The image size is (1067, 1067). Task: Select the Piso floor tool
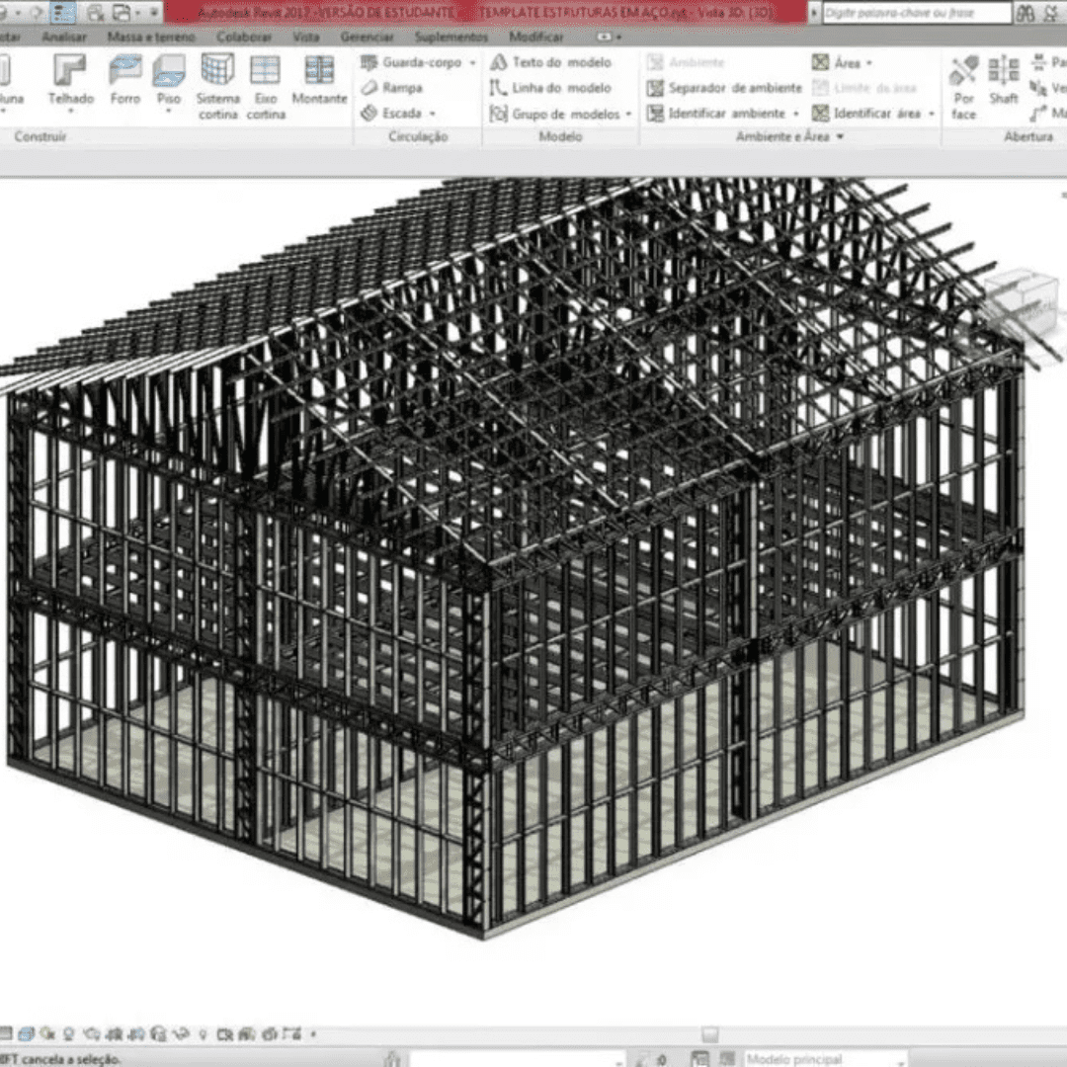(x=169, y=80)
